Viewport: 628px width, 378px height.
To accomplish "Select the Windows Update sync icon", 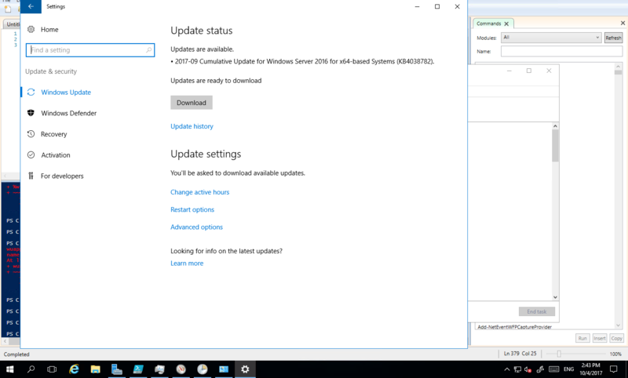I will [x=31, y=93].
